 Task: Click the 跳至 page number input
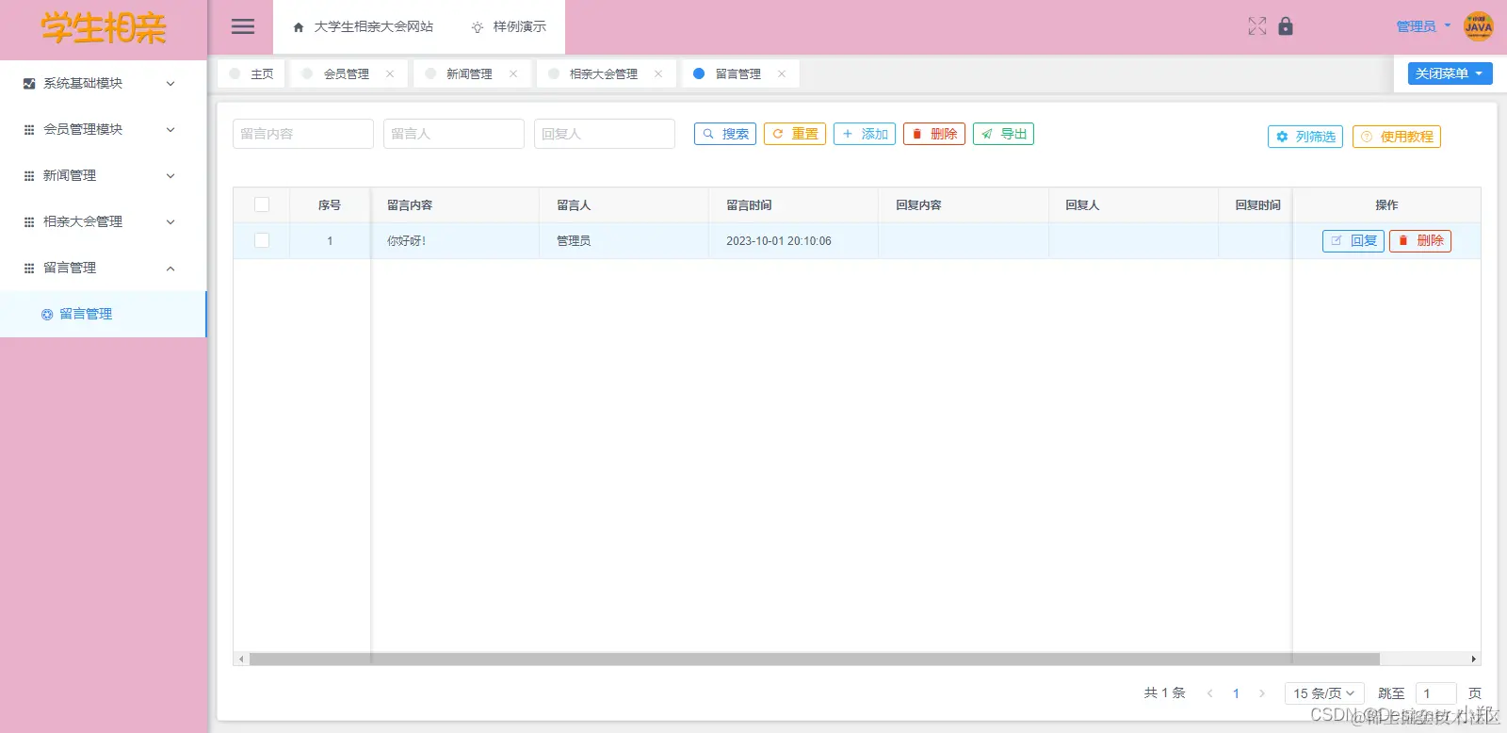1436,693
